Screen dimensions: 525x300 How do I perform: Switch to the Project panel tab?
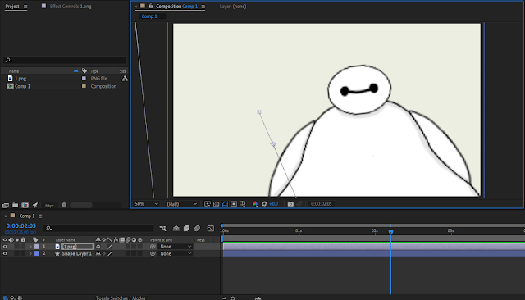[12, 6]
